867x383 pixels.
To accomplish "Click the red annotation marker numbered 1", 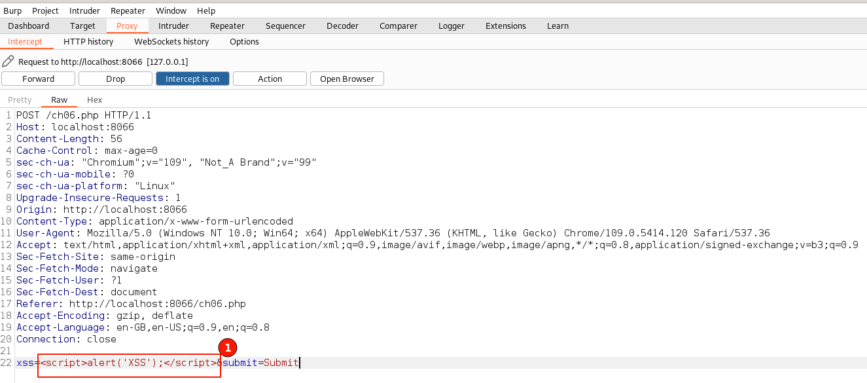I will click(227, 348).
